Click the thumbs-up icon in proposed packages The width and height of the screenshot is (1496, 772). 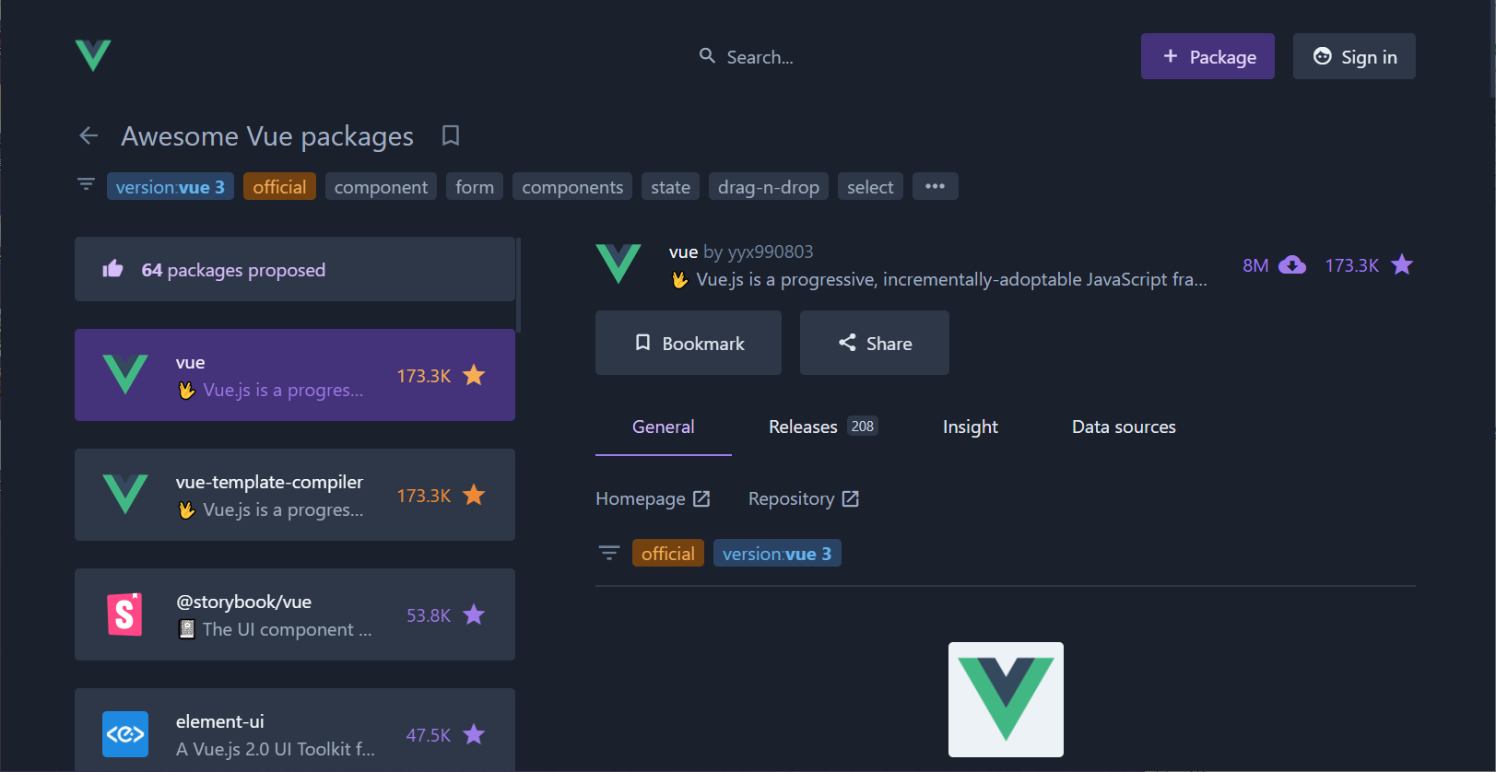pos(112,269)
